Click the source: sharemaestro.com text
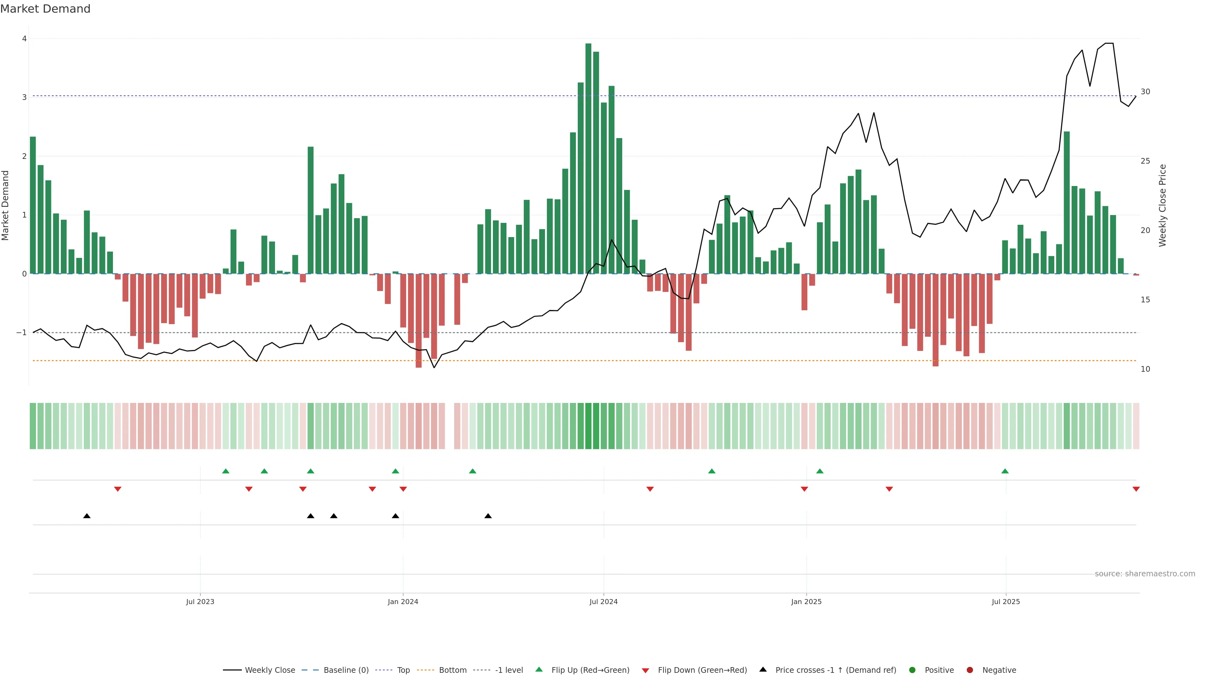Screen dimensions: 1211x681 point(1145,573)
